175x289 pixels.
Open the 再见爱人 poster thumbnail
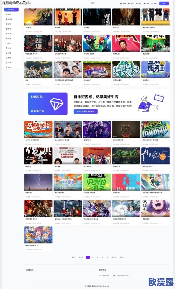click(x=155, y=156)
